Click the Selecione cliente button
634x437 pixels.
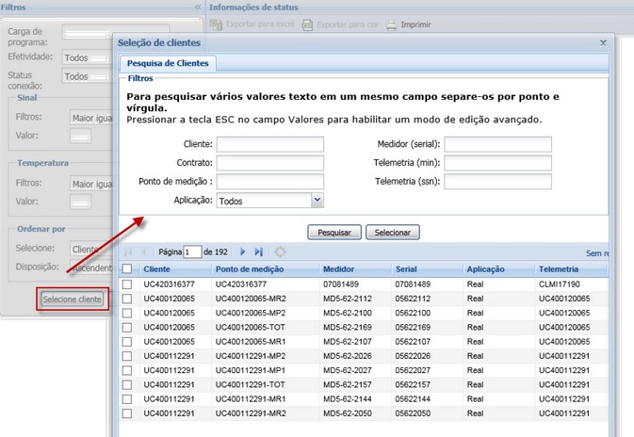tap(73, 299)
